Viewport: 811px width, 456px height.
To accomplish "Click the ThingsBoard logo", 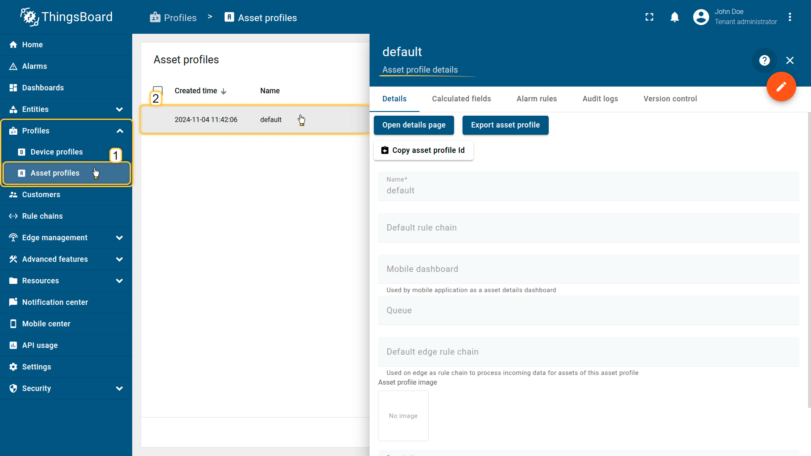I will [66, 17].
